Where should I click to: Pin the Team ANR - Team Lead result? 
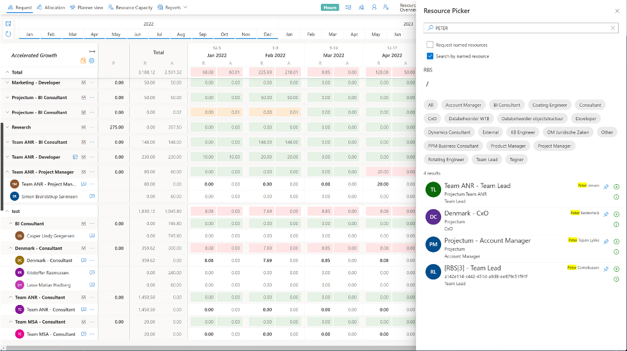pyautogui.click(x=606, y=187)
